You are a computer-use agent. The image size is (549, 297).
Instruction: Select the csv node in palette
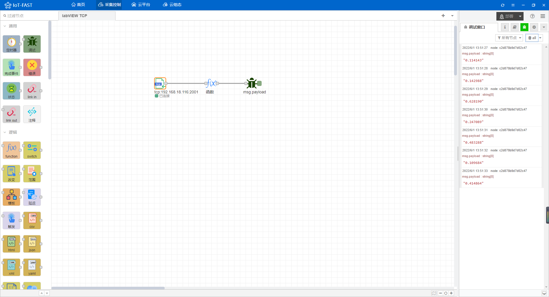(32, 220)
